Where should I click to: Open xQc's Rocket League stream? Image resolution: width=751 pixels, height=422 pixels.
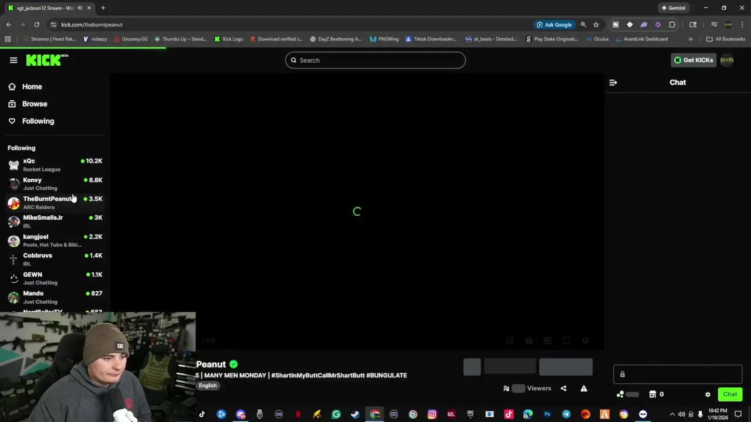[x=55, y=165]
